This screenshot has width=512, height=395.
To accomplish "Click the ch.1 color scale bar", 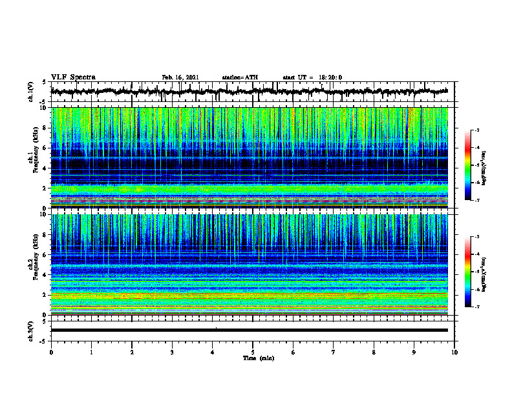I will (467, 165).
